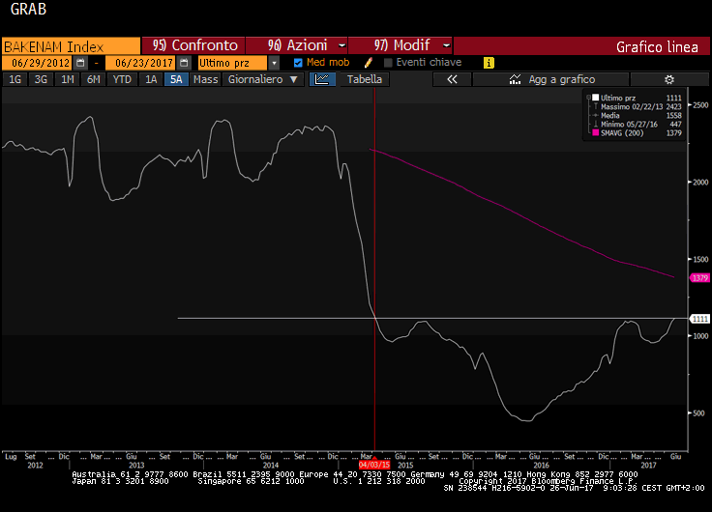
Task: Expand the Ultimo prz dropdown arrow
Action: coord(274,63)
